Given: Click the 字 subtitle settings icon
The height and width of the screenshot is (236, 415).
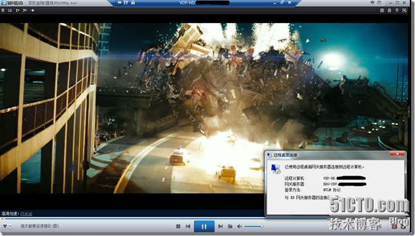Looking at the screenshot, I should (x=397, y=10).
